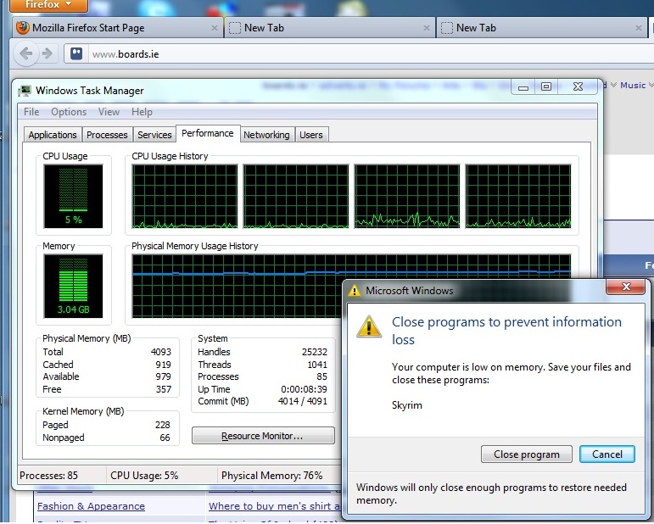Screen dimensions: 654x524
Task: Switch to the Users tab
Action: (311, 135)
